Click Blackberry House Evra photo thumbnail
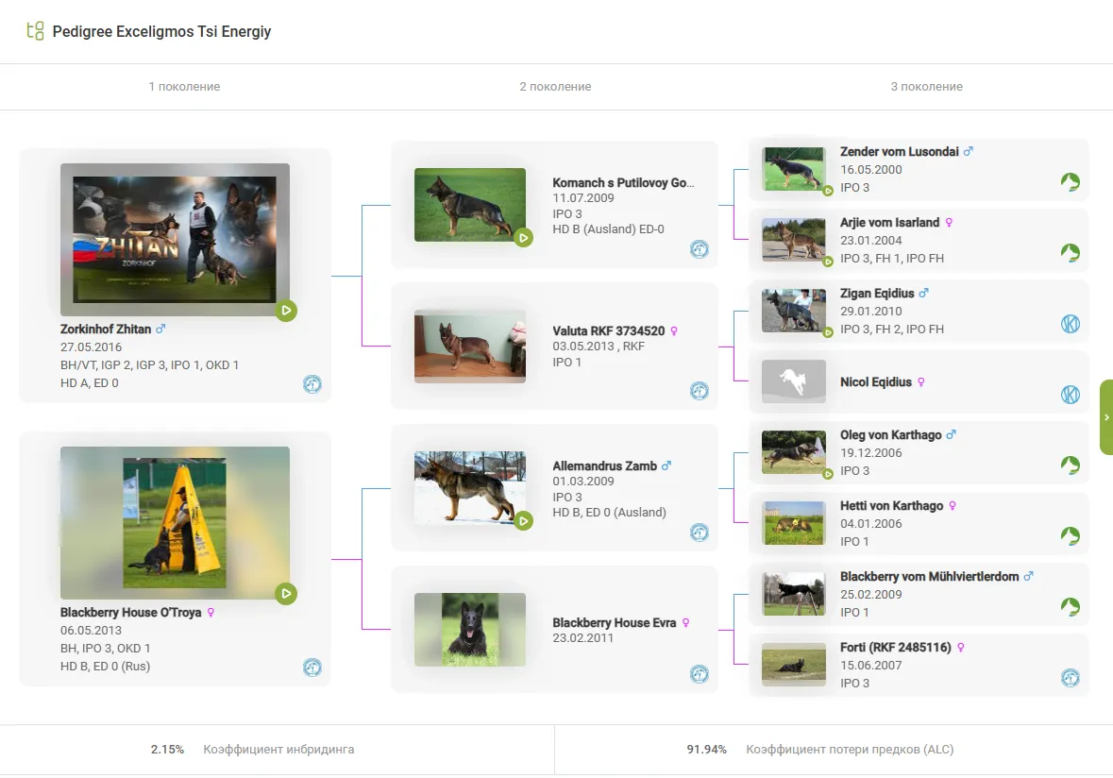1113x778 pixels. (469, 628)
